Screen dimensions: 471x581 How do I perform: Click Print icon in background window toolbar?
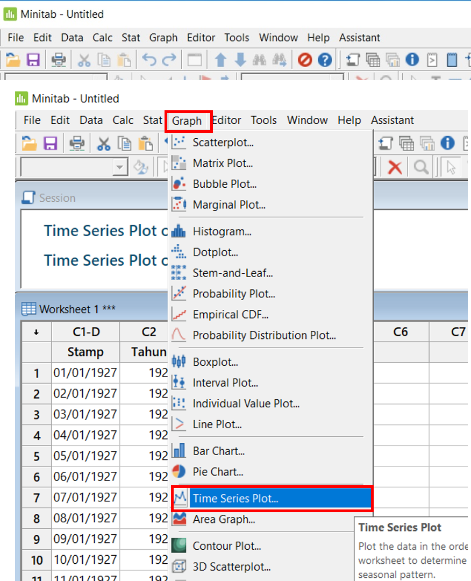[x=59, y=60]
